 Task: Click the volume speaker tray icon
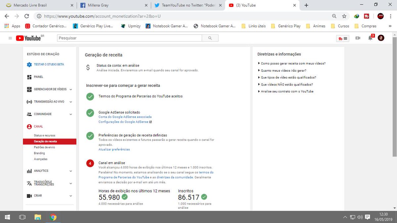(x=360, y=217)
